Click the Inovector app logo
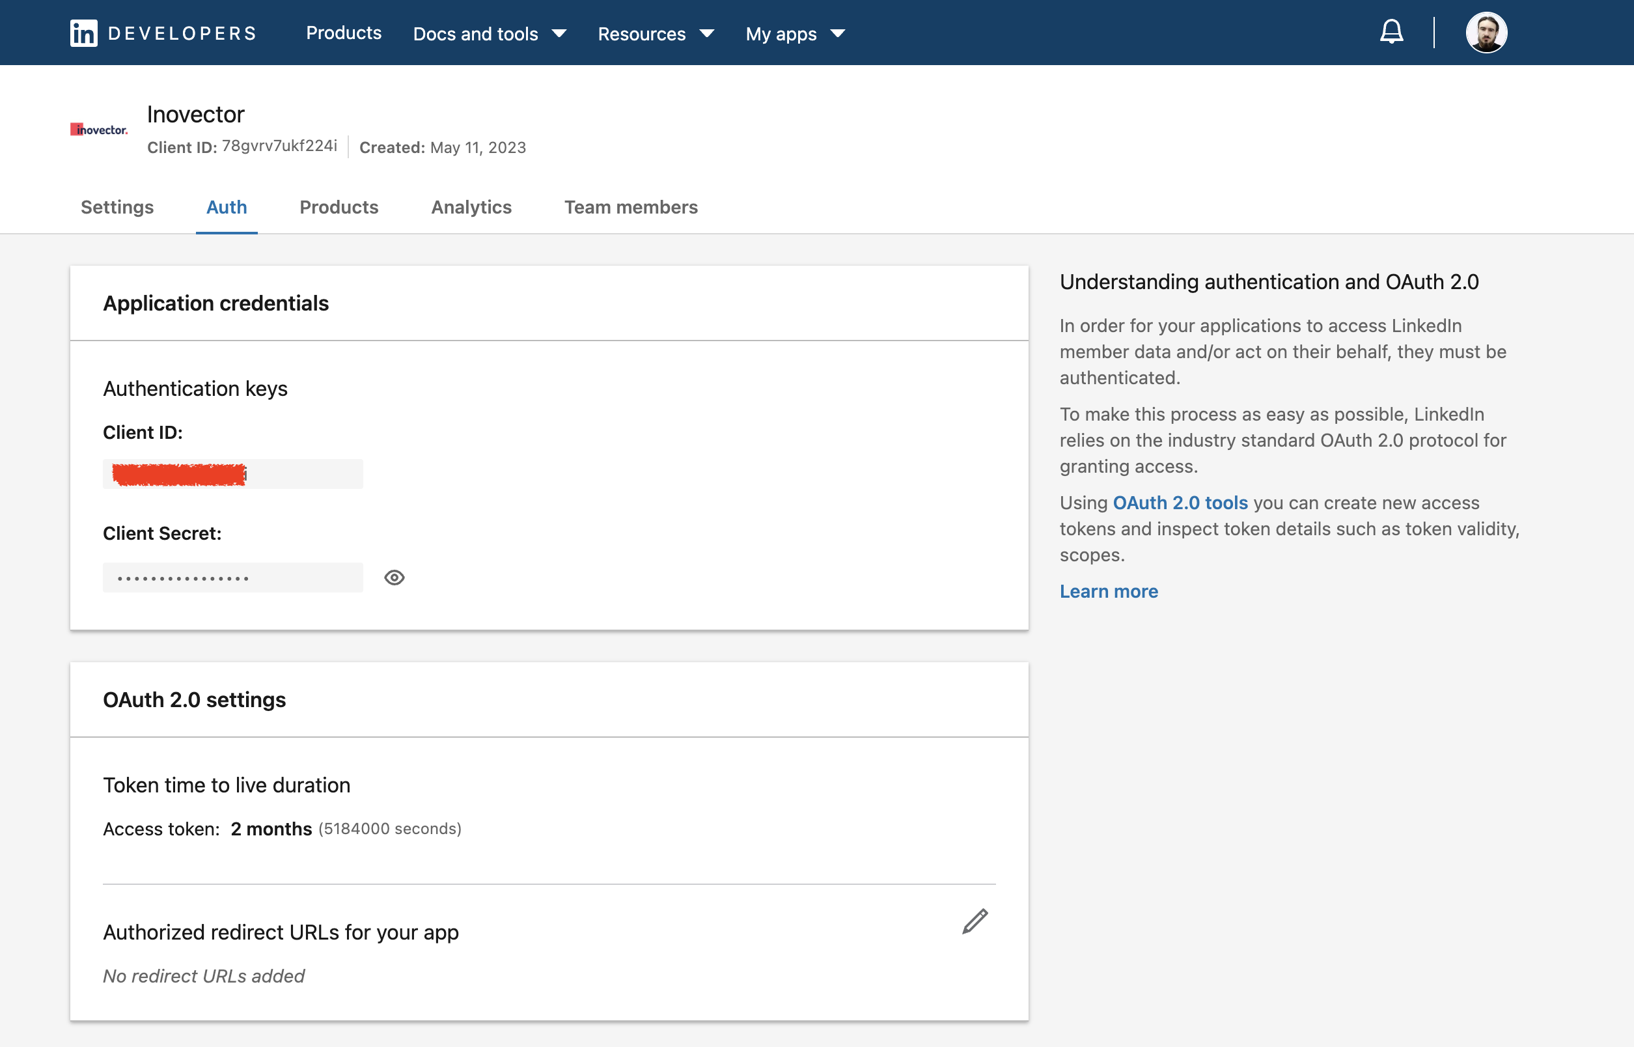The width and height of the screenshot is (1634, 1047). click(x=99, y=129)
